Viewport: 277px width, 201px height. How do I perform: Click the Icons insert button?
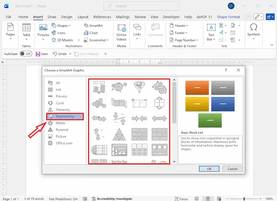(x=54, y=33)
